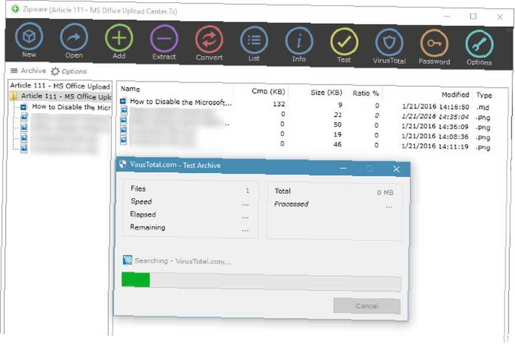Select the Article 111 folder in the tree
The width and height of the screenshot is (515, 344).
(61, 96)
